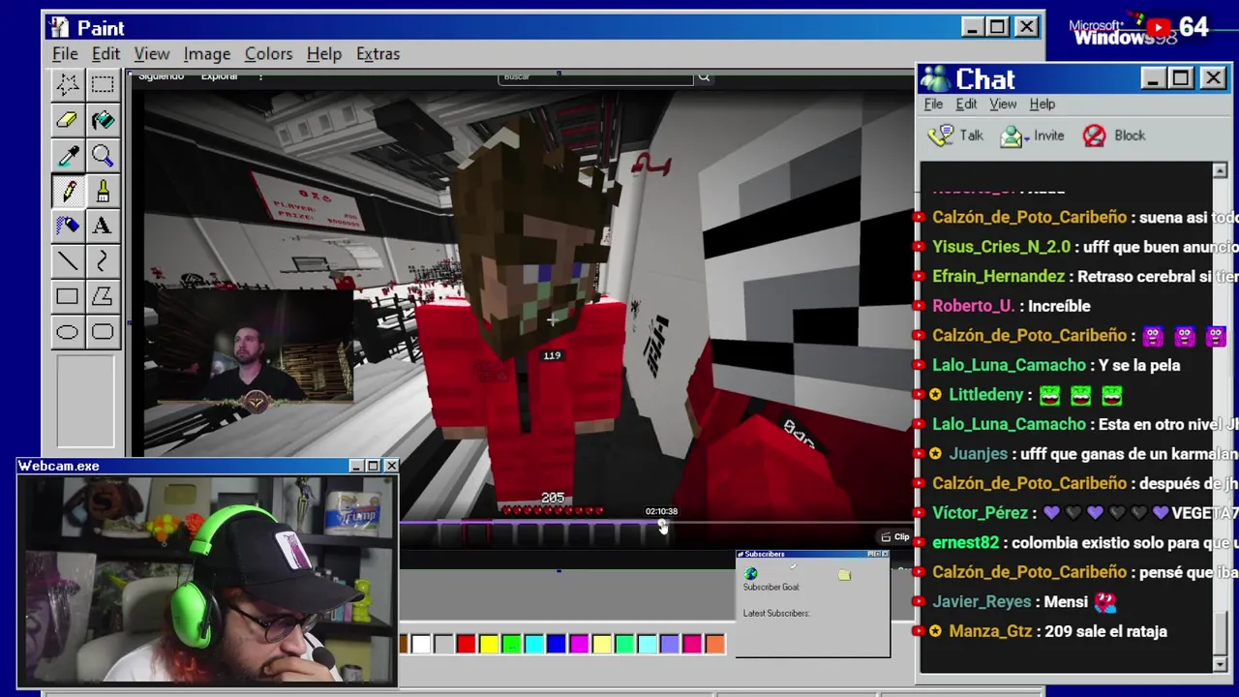Click the Chat scrollbar down arrow
Screen dimensions: 1239x697
click(1220, 663)
